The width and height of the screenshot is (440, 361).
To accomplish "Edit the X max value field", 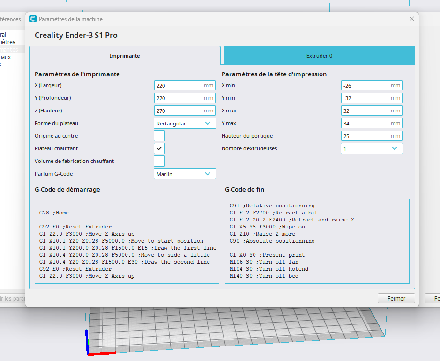I will (365, 111).
